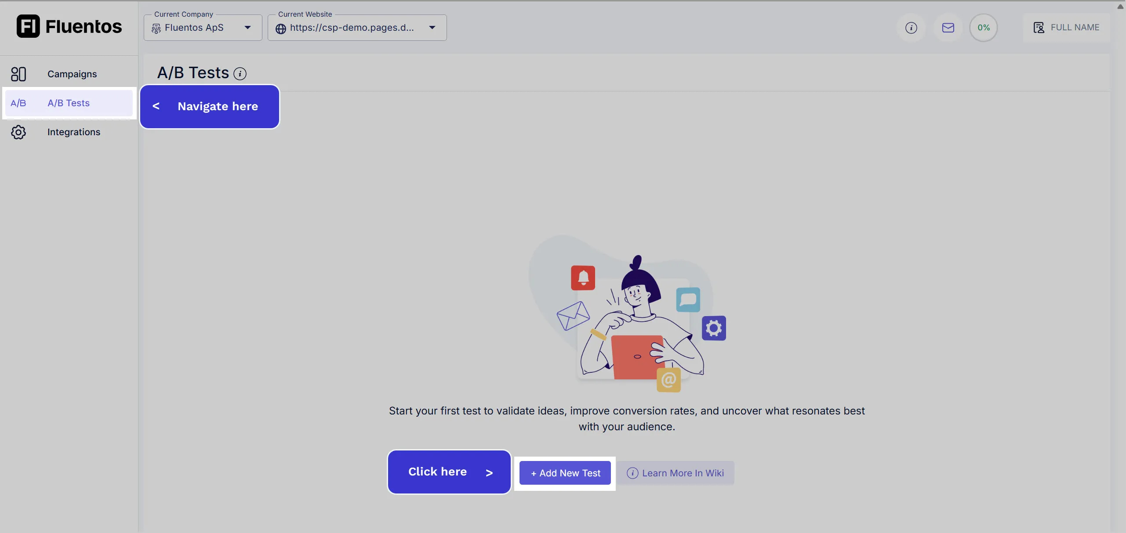Click the info circle in the top bar
The width and height of the screenshot is (1126, 533).
click(x=912, y=27)
